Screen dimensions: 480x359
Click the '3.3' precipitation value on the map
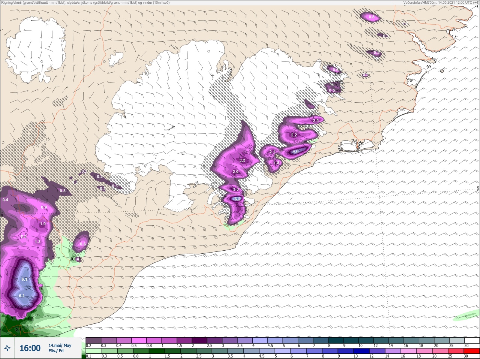point(236,190)
